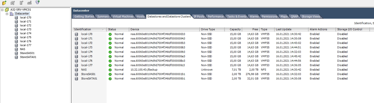This screenshot has width=374, height=103.
Task: Click the Unknown drive type cell
Action: click(206, 70)
